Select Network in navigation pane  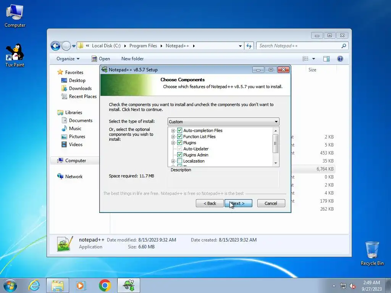[74, 177]
